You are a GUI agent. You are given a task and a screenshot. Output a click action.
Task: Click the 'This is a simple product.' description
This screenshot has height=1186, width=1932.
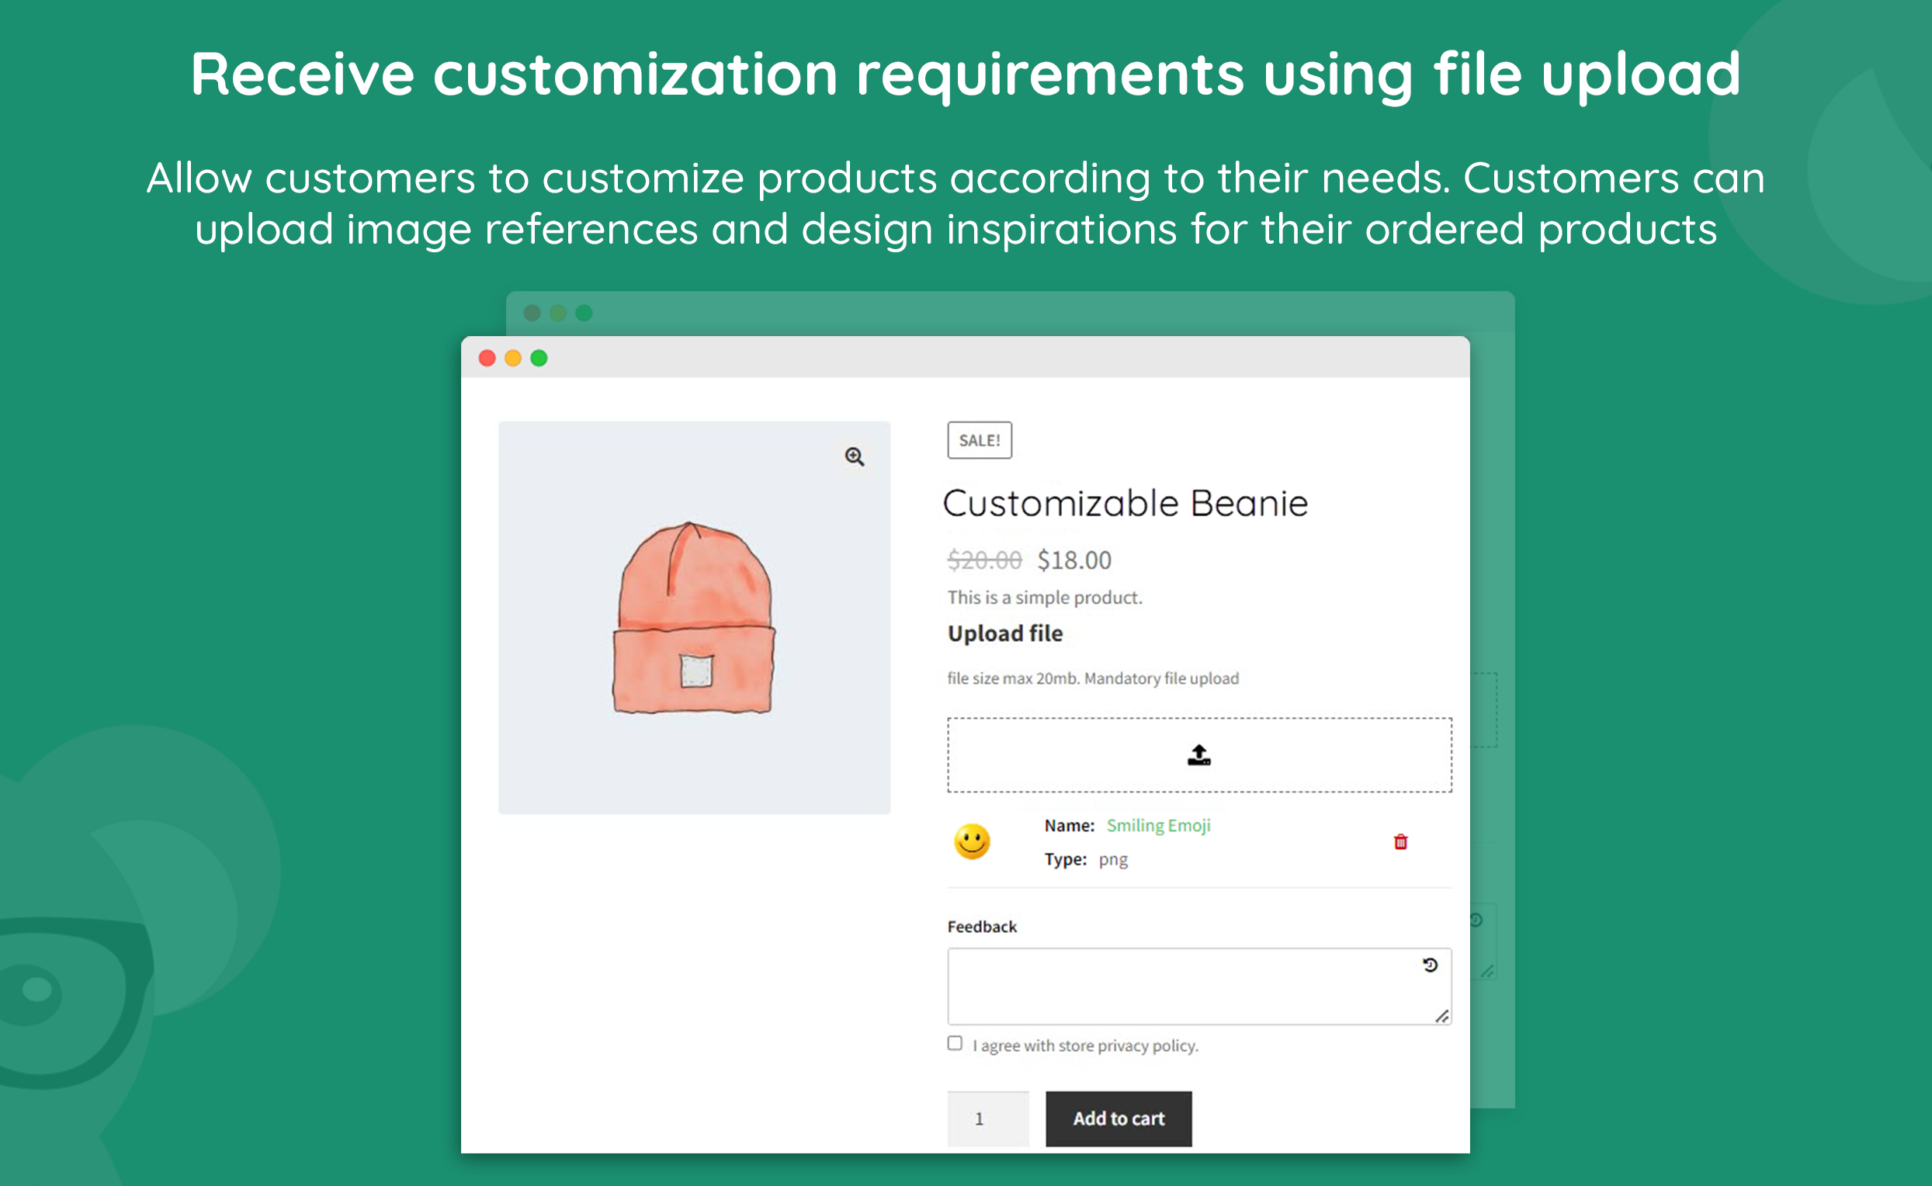tap(1045, 598)
